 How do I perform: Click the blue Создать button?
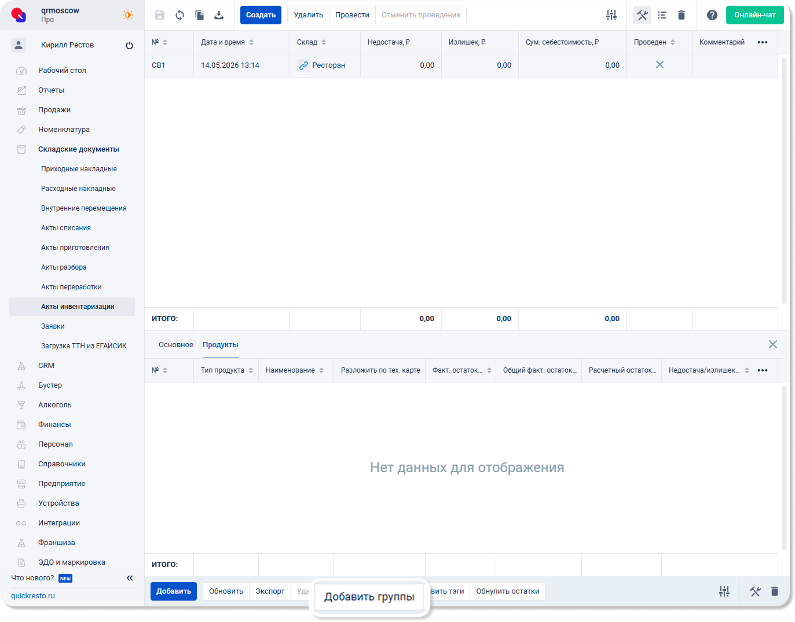[x=261, y=15]
